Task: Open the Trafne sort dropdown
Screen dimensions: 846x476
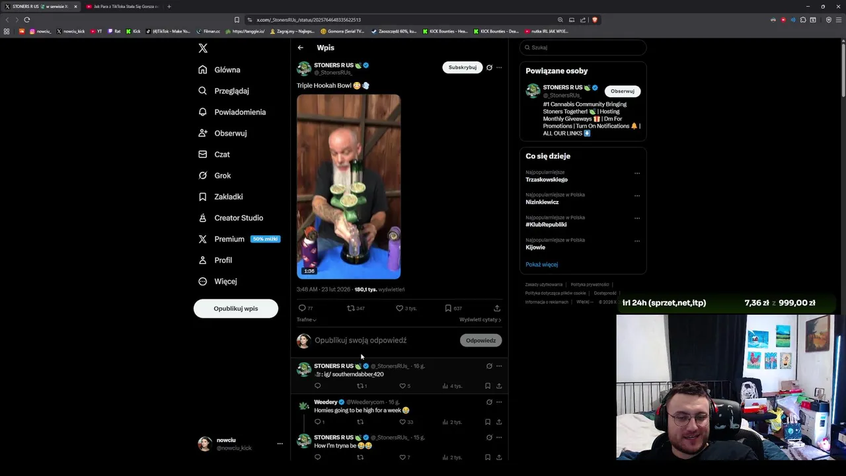Action: (307, 320)
